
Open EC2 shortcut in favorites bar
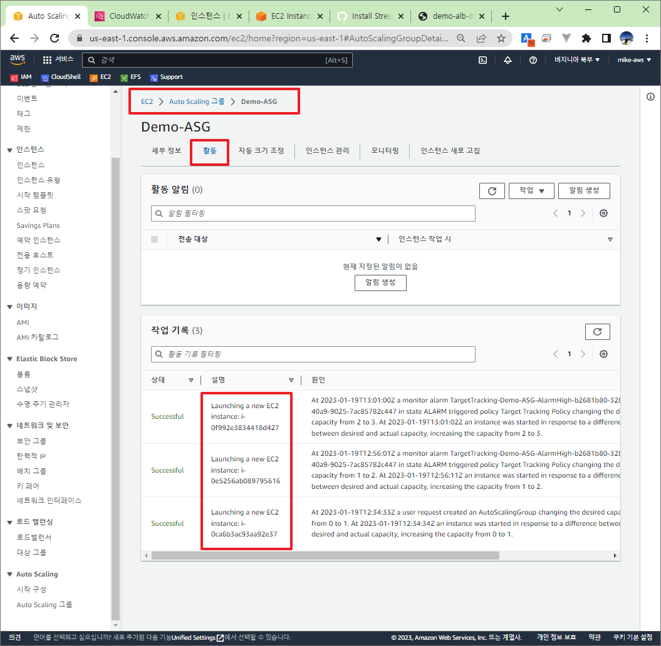point(100,77)
